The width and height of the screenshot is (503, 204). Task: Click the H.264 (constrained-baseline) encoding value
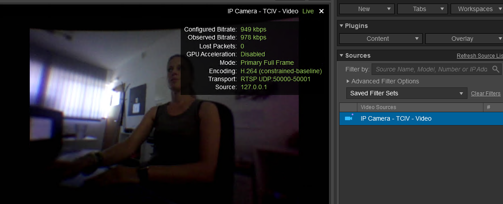pos(281,71)
